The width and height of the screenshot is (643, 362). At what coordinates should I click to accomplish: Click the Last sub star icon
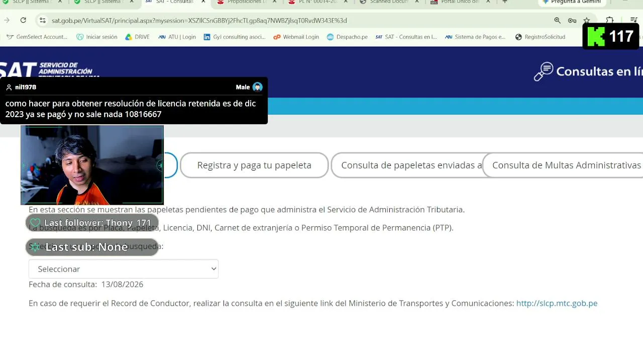point(35,247)
